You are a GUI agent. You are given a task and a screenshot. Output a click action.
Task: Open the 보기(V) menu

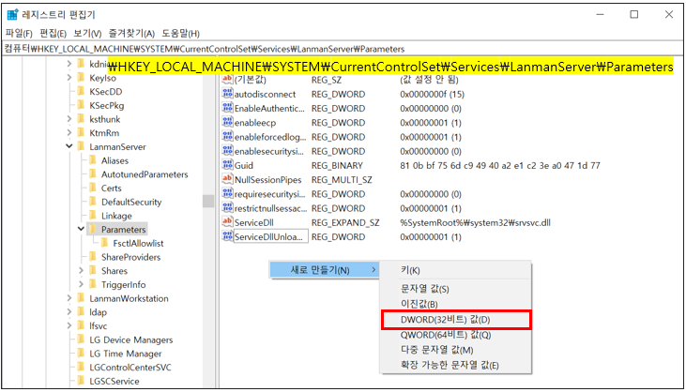tap(87, 33)
